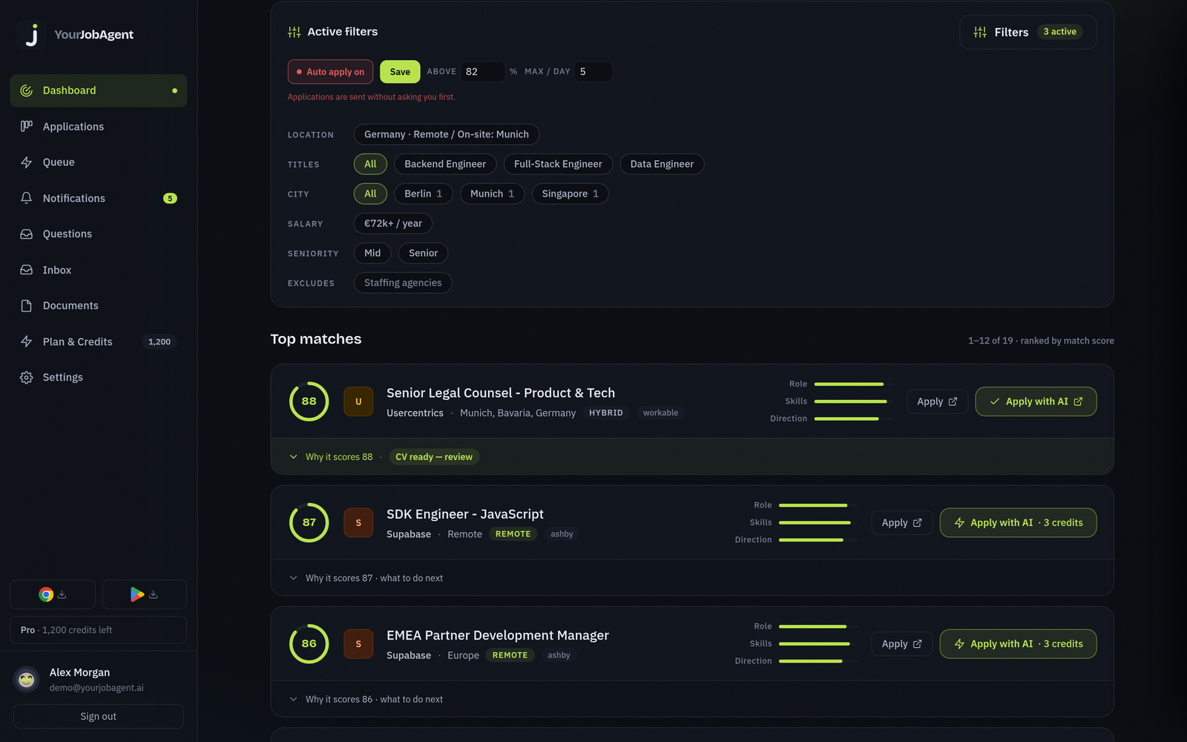Toggle the Auto apply on switch
Viewport: 1187px width, 742px height.
pyautogui.click(x=331, y=72)
